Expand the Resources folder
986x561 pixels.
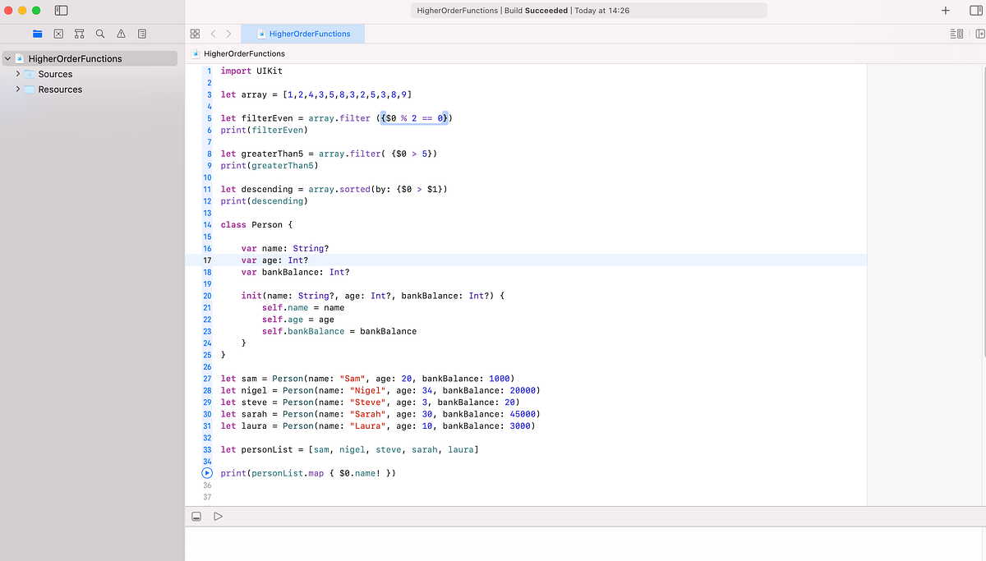(x=17, y=89)
